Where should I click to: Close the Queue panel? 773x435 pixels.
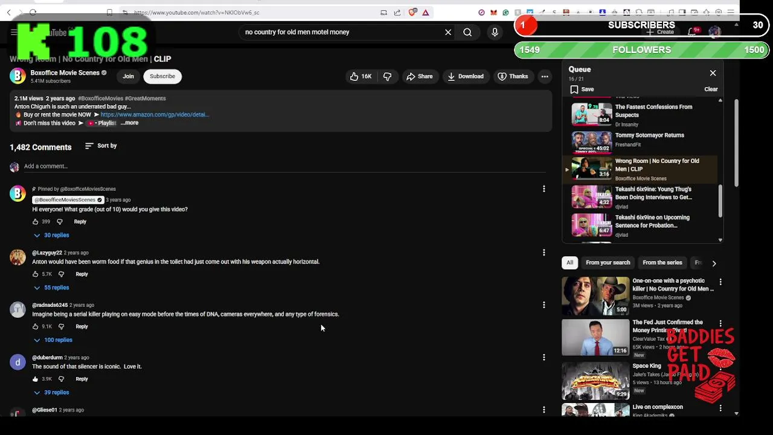click(713, 73)
